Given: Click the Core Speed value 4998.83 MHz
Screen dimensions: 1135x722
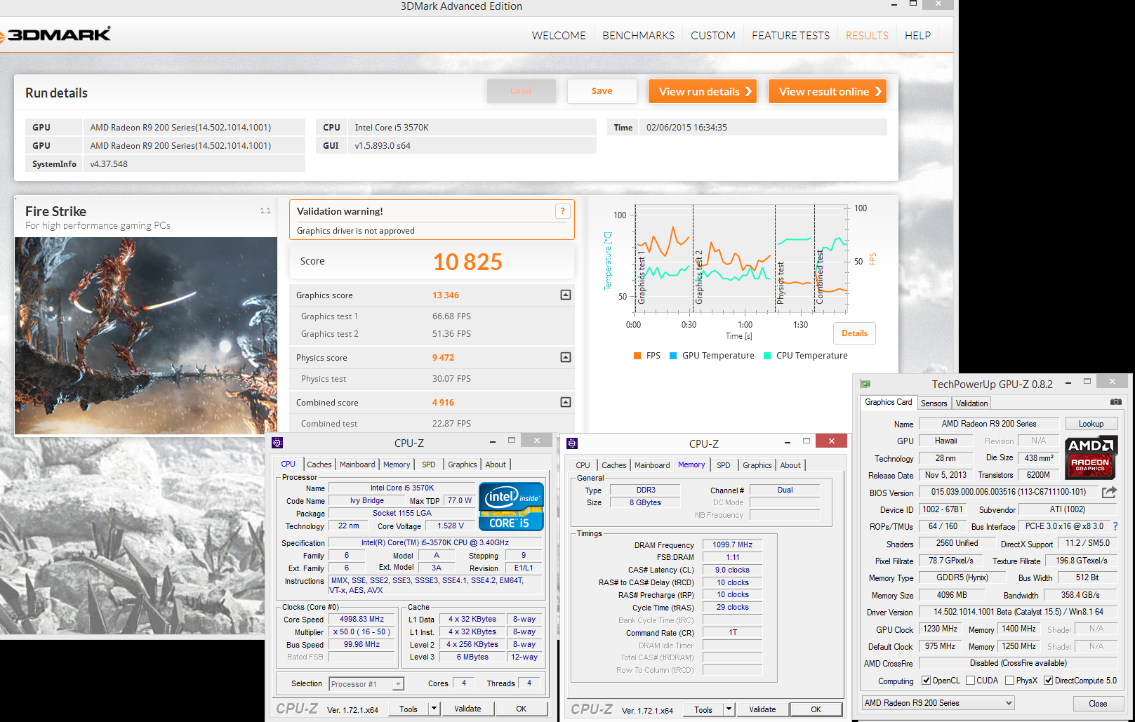Looking at the screenshot, I should click(361, 620).
